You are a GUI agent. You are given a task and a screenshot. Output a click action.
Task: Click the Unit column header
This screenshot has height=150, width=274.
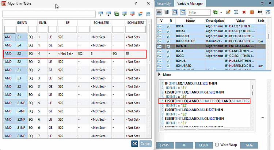click(261, 20)
